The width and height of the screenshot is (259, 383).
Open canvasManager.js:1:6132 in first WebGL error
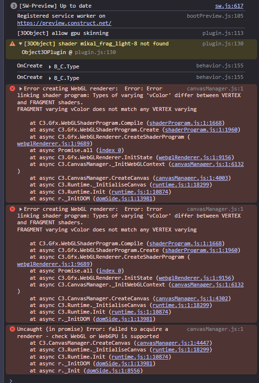point(207,164)
